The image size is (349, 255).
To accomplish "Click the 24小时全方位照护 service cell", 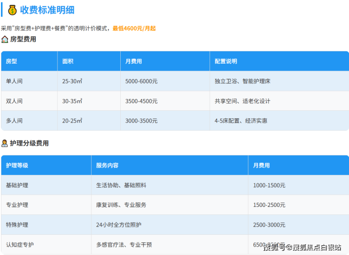I will (118, 225).
